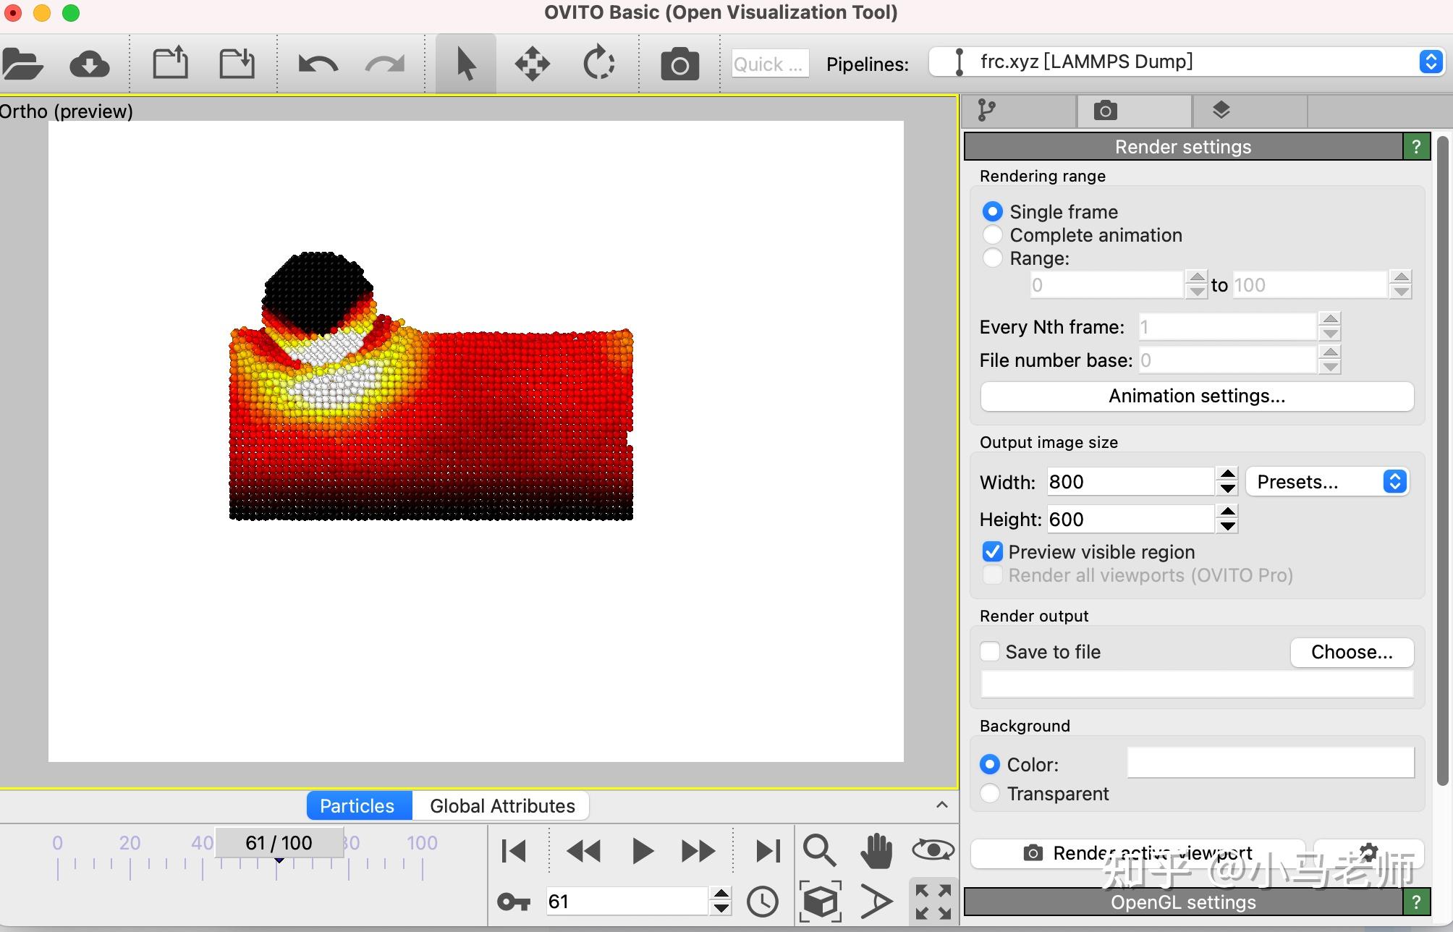Click the Load File folder icon
The width and height of the screenshot is (1453, 932).
22,64
